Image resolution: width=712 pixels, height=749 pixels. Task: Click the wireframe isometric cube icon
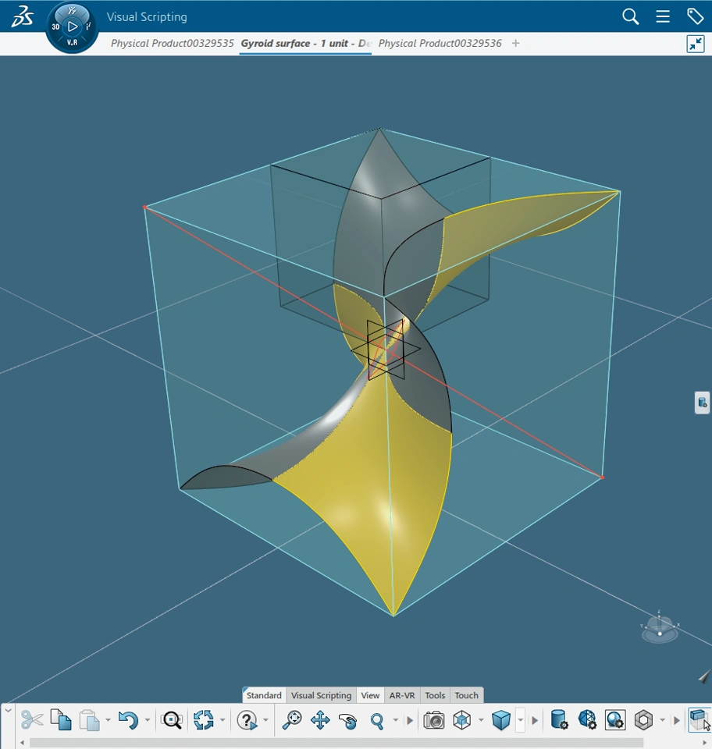coord(462,720)
